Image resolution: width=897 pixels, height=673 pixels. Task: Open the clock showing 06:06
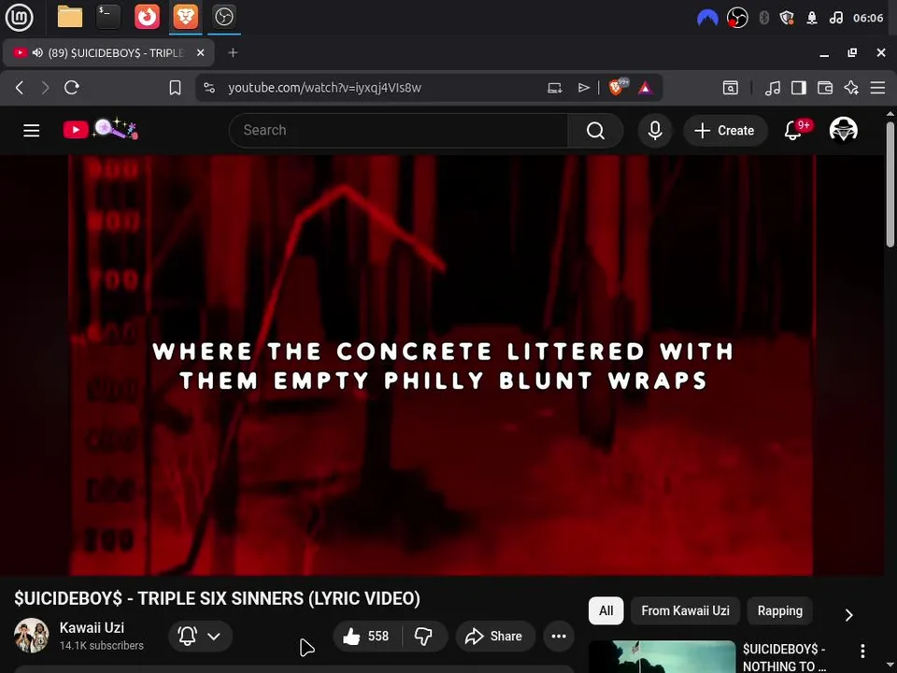pos(868,18)
